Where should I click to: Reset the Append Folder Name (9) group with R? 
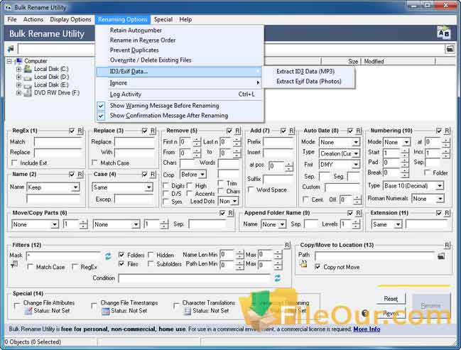tap(359, 213)
